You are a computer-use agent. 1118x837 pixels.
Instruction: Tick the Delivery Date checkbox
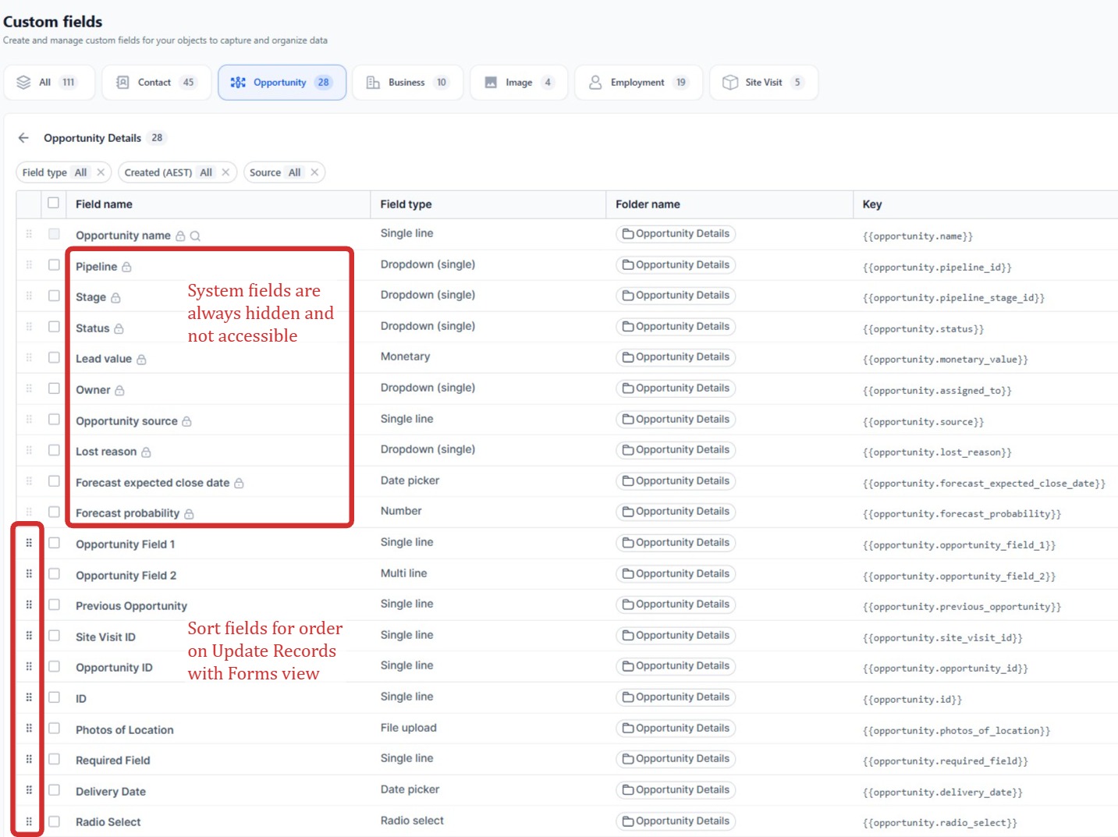coord(54,790)
